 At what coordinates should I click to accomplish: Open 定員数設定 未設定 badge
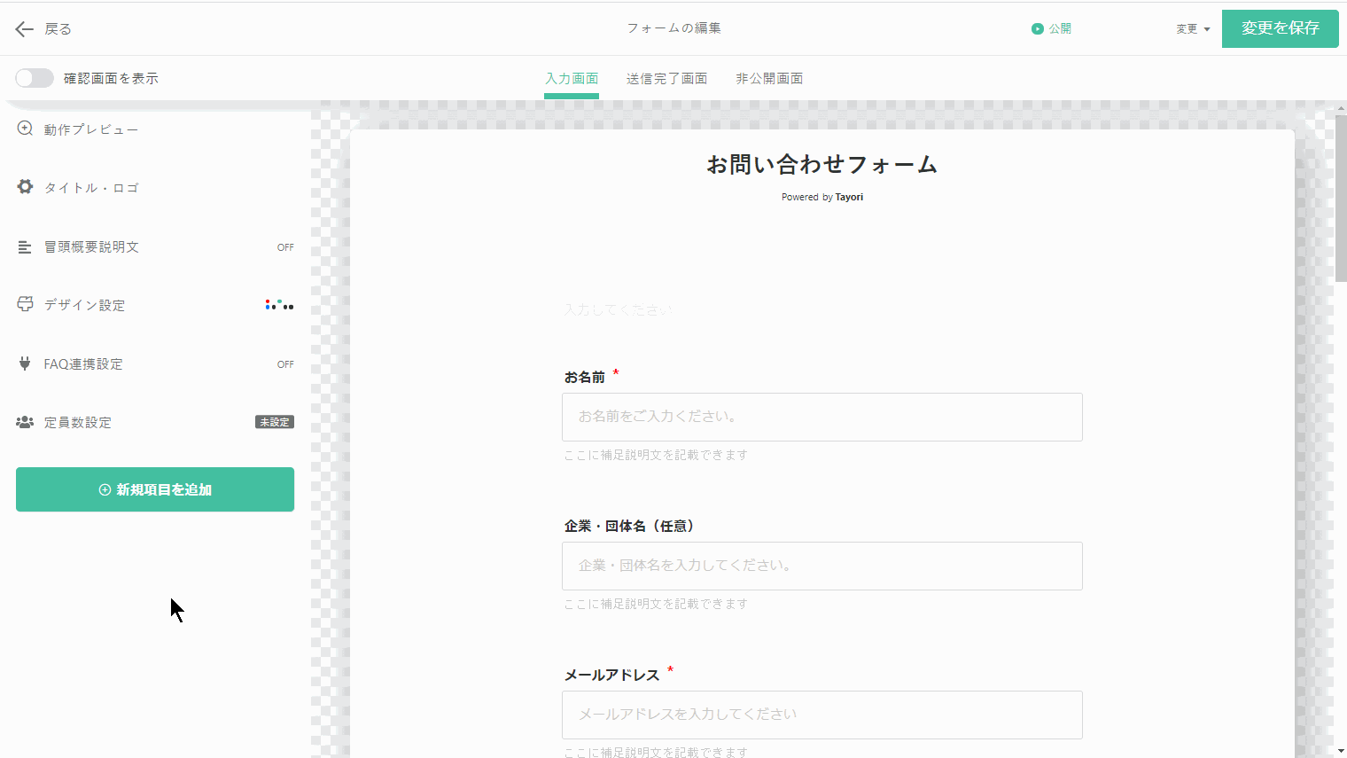[x=274, y=422]
